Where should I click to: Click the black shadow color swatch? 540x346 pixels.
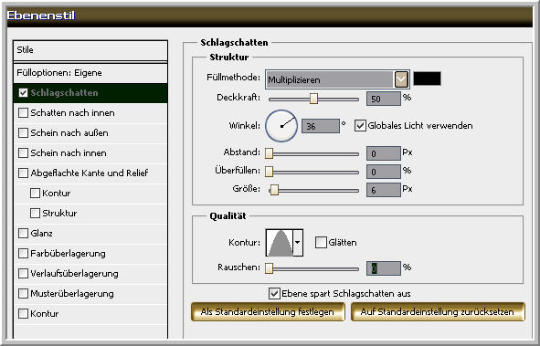pos(427,79)
